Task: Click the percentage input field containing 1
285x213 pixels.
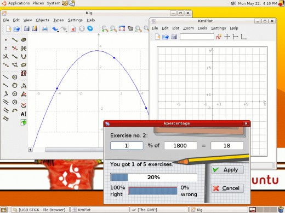Action: coord(127,146)
